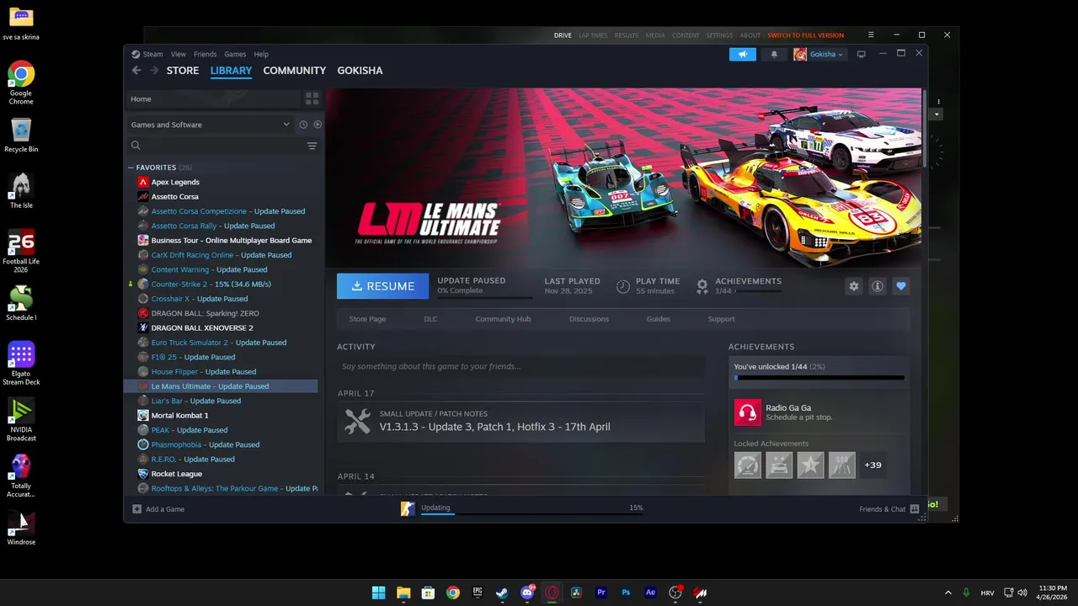
Task: Open advanced filter icon in library search
Action: click(x=312, y=146)
